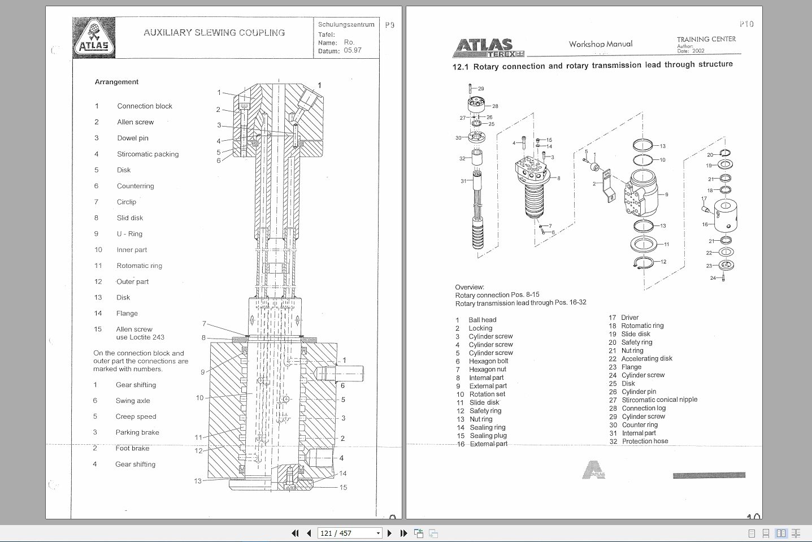The width and height of the screenshot is (812, 542).
Task: Go forward to the next view
Action: click(x=433, y=533)
